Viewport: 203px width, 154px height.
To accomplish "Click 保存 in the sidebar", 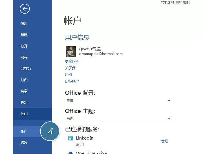I will coord(24,57).
